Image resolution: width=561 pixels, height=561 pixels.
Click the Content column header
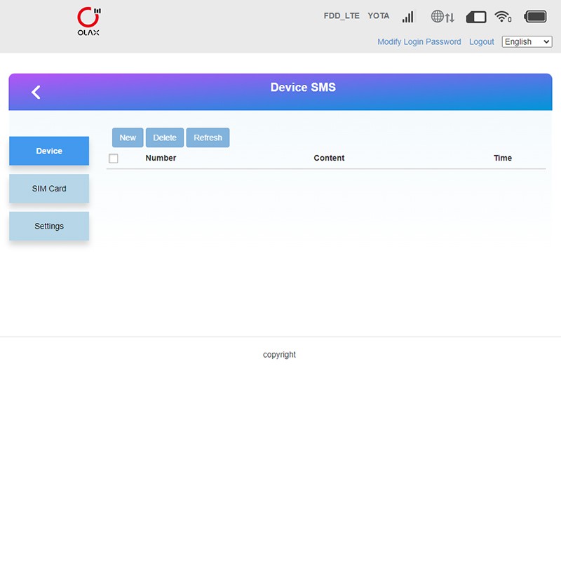point(329,158)
